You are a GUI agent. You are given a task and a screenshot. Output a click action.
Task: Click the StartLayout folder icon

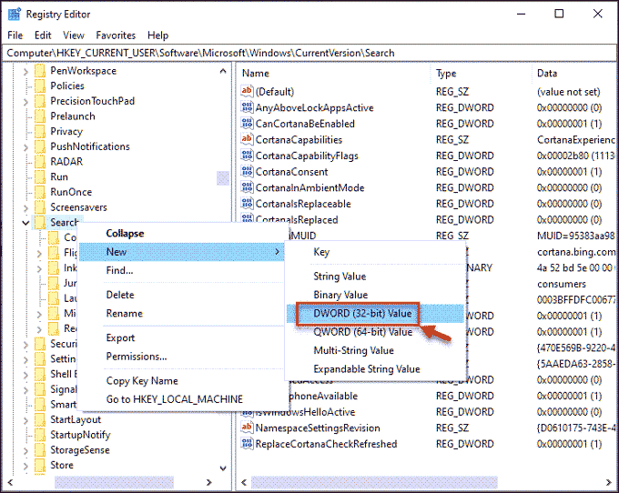[40, 419]
